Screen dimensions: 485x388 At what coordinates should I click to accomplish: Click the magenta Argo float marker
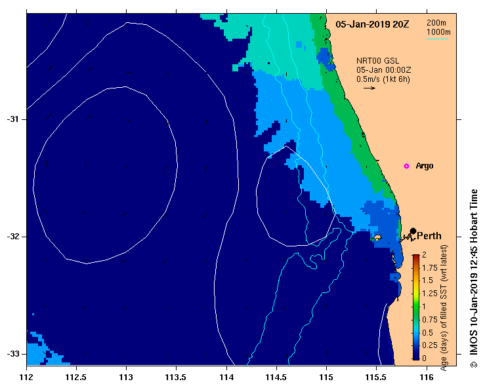pos(406,166)
